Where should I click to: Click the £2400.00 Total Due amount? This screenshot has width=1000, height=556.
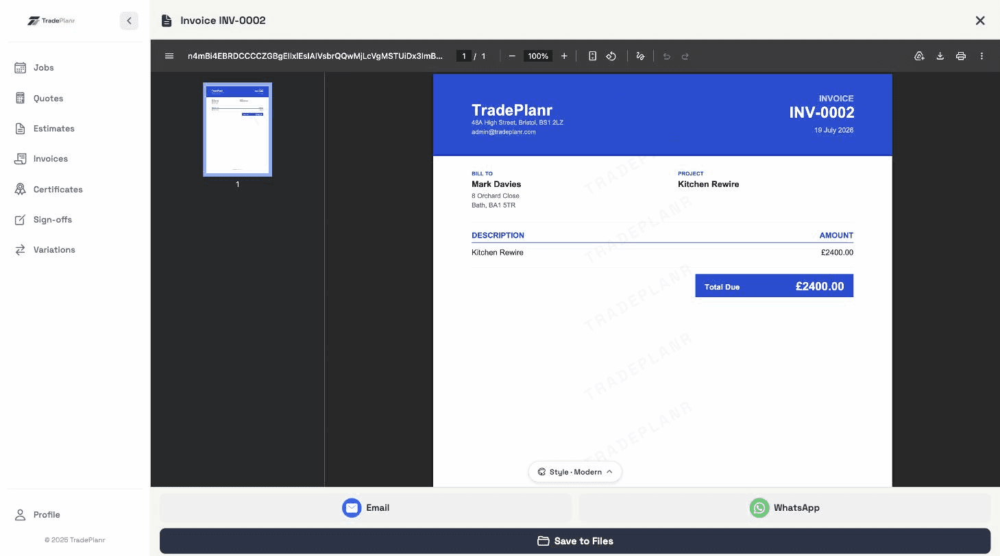point(820,286)
